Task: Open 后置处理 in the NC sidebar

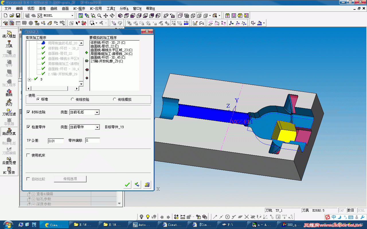Action: coord(9,161)
